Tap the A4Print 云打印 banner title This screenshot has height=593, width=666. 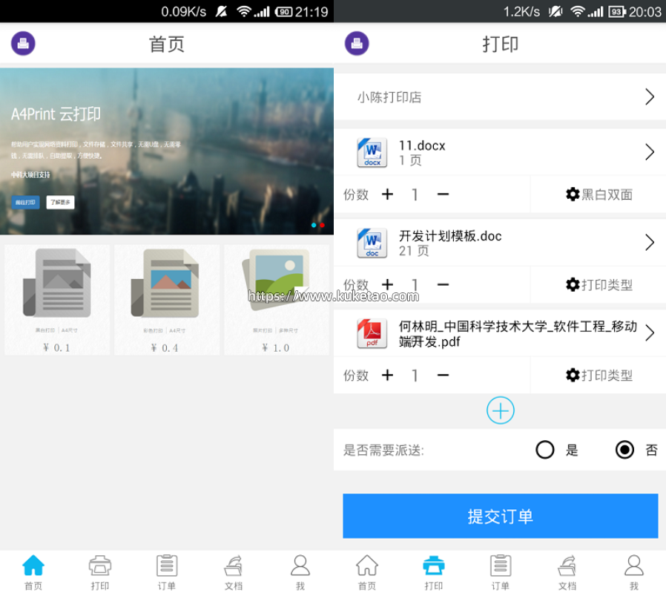click(x=56, y=114)
